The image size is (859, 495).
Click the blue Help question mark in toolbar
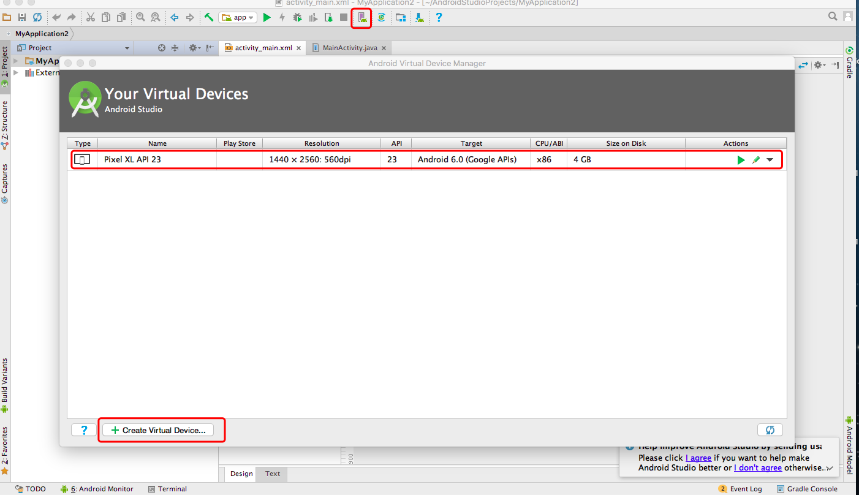[439, 17]
